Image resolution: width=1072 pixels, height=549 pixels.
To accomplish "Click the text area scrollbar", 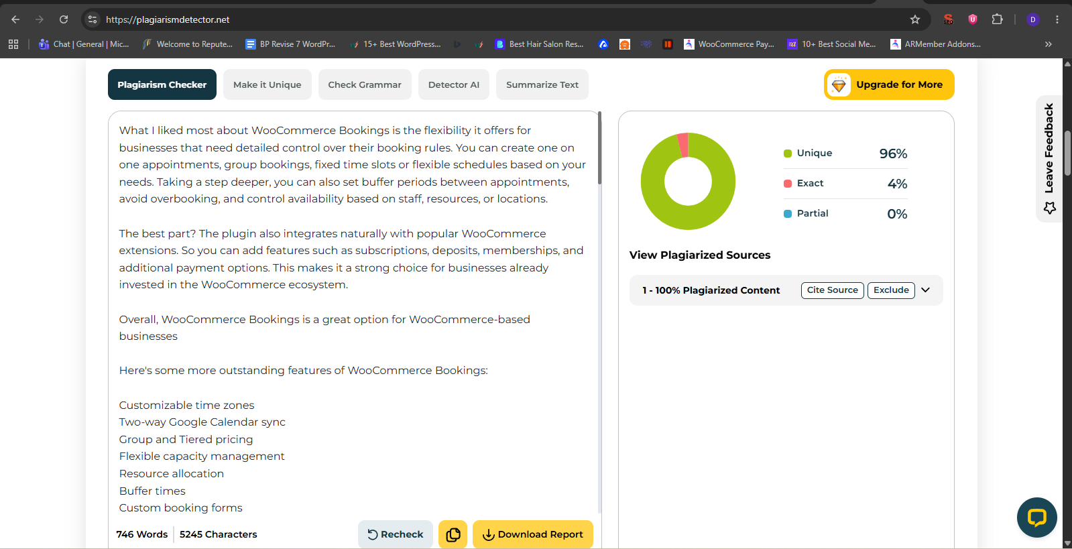I will click(599, 147).
